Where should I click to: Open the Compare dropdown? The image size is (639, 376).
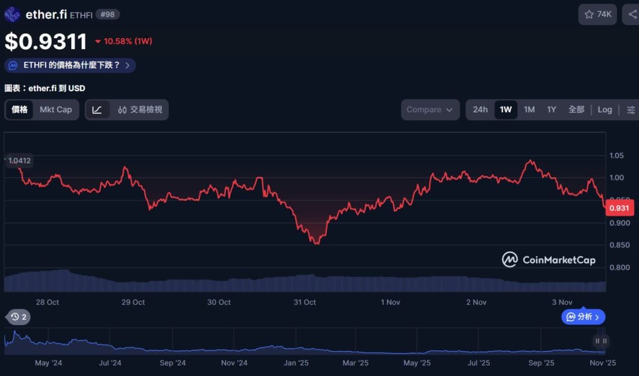[430, 110]
